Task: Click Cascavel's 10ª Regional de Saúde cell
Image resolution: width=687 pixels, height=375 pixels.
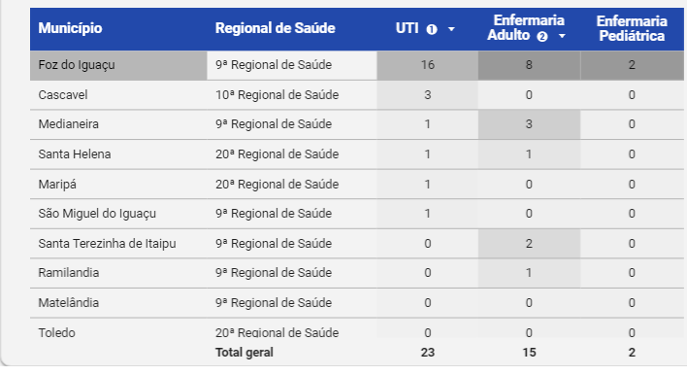Action: click(292, 95)
